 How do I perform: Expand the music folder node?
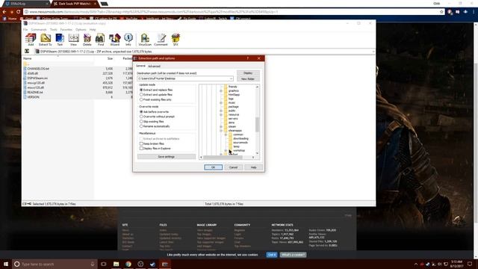[221, 103]
